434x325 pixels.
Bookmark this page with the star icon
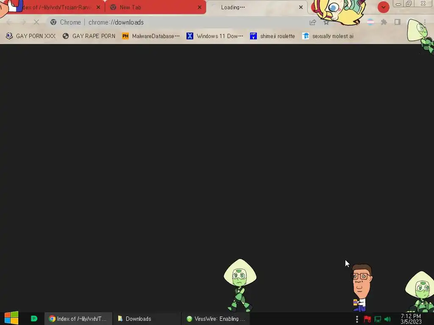(326, 22)
